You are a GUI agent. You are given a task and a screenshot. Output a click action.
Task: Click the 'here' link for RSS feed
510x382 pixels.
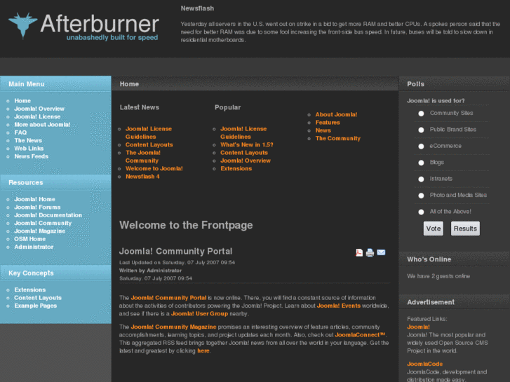coord(203,350)
